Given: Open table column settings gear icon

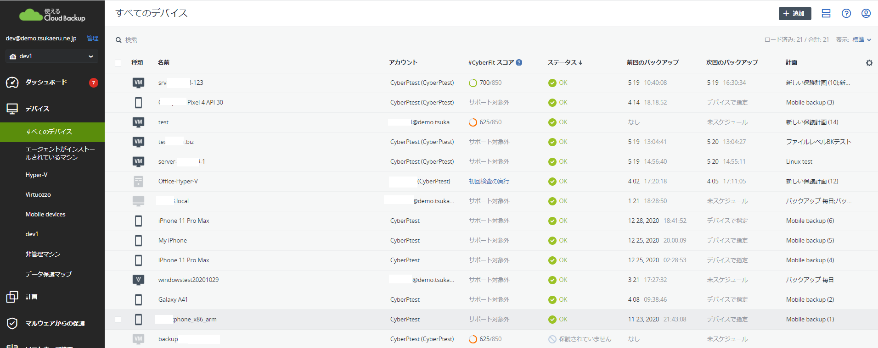Looking at the screenshot, I should [x=869, y=63].
